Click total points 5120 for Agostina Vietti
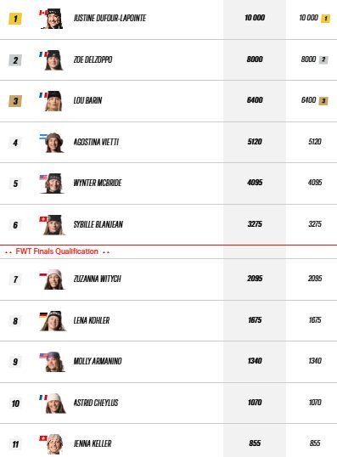337x457 pixels. (255, 142)
